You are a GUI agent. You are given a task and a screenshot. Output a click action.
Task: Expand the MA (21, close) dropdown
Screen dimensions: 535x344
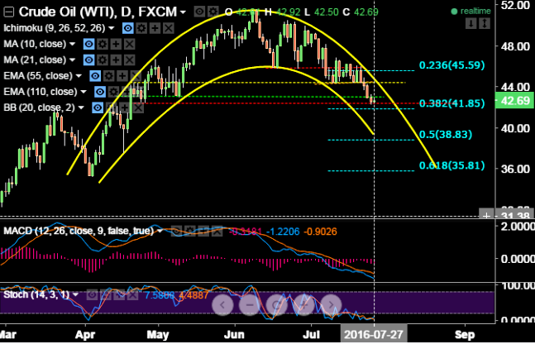pyautogui.click(x=72, y=60)
